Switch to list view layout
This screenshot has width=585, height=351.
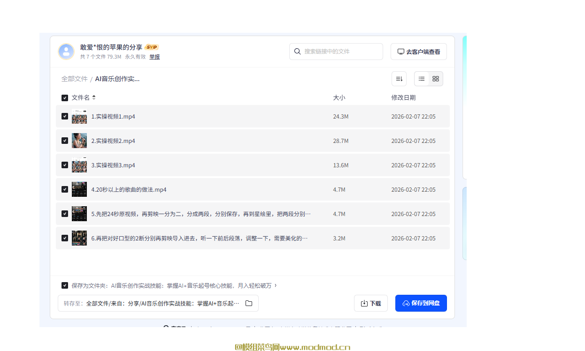tap(422, 79)
